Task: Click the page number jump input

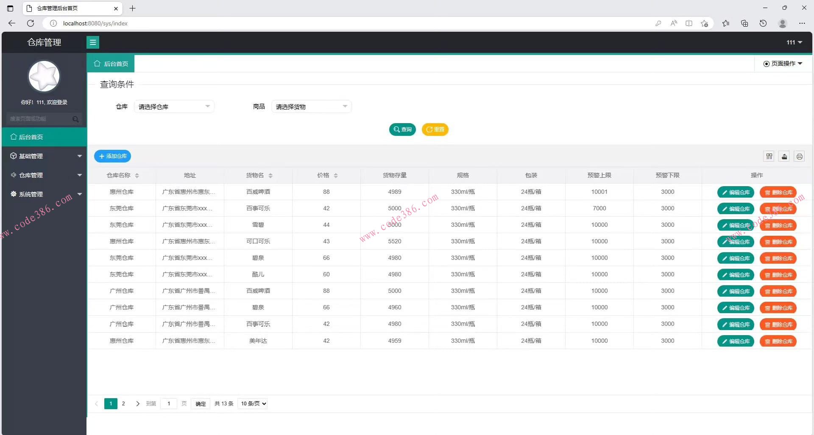Action: (169, 404)
